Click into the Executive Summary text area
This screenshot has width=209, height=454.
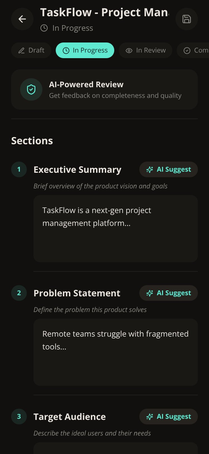coord(116,229)
